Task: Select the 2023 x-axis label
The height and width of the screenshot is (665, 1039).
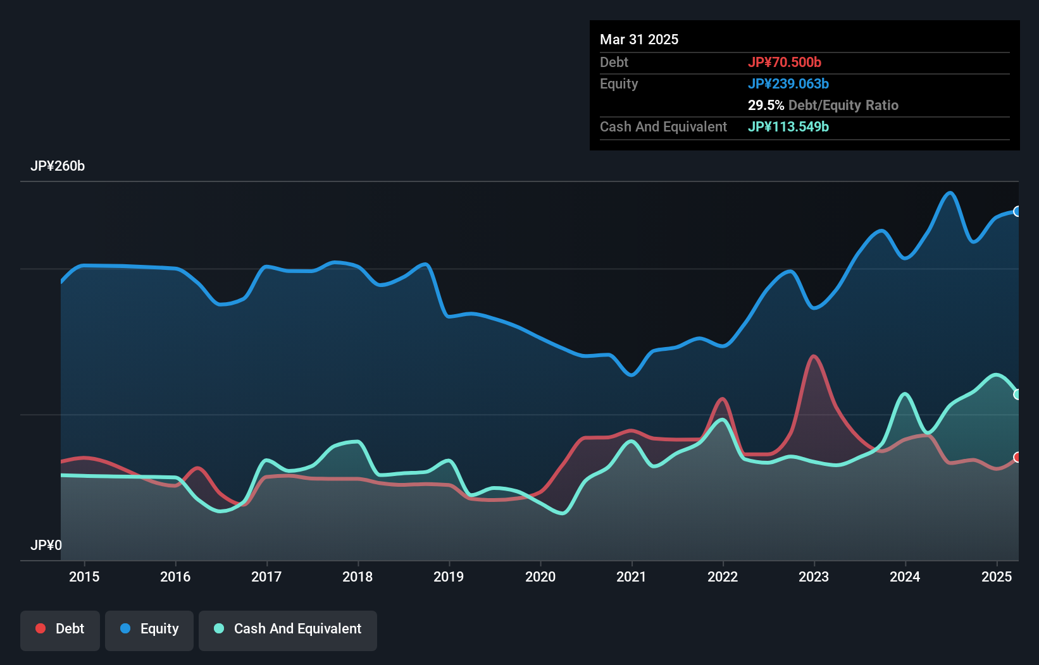Action: pos(814,577)
